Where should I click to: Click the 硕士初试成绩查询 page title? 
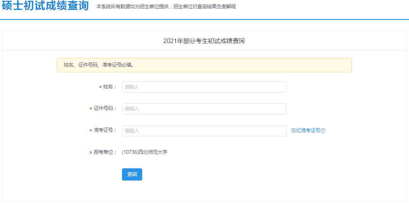click(x=46, y=6)
